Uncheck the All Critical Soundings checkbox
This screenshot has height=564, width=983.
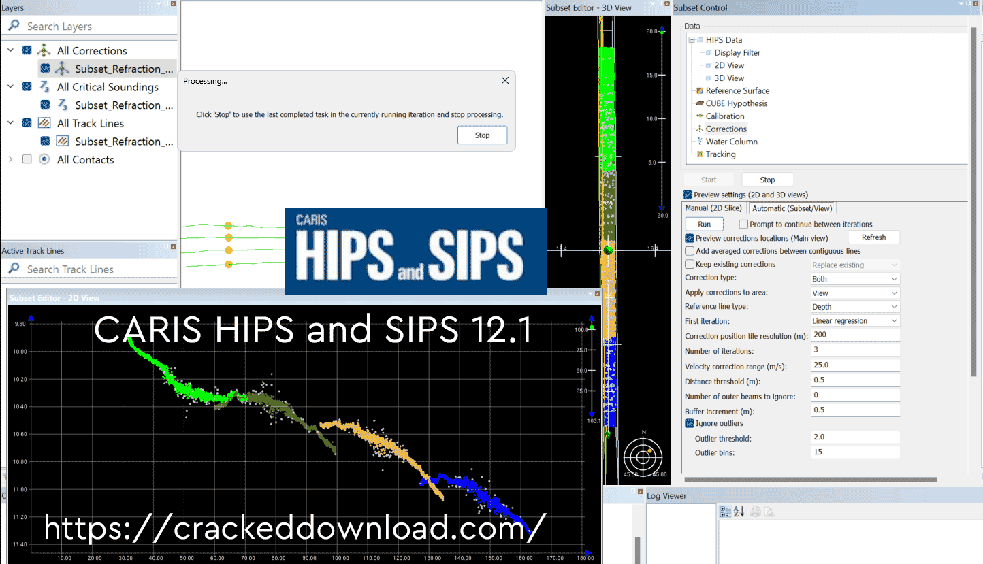(27, 86)
